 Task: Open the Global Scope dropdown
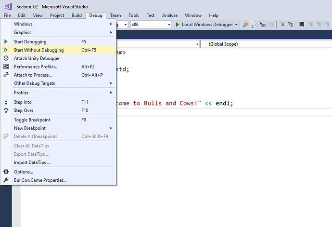(267, 44)
